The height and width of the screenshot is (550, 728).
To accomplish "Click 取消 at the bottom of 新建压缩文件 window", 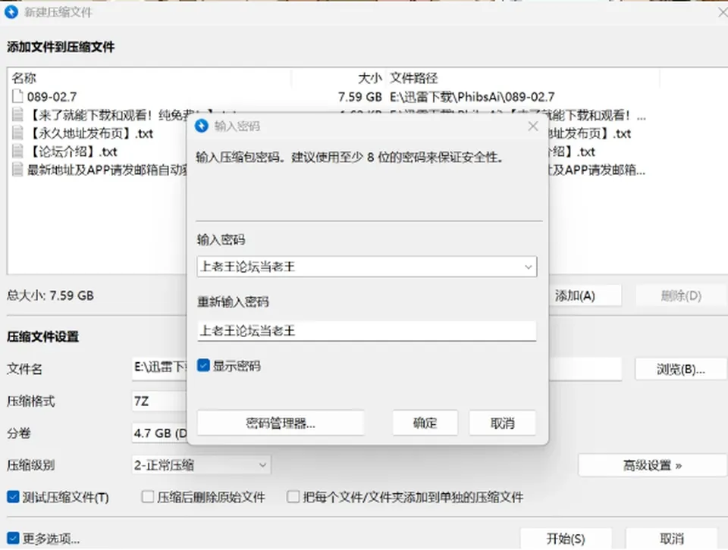I will point(672,539).
